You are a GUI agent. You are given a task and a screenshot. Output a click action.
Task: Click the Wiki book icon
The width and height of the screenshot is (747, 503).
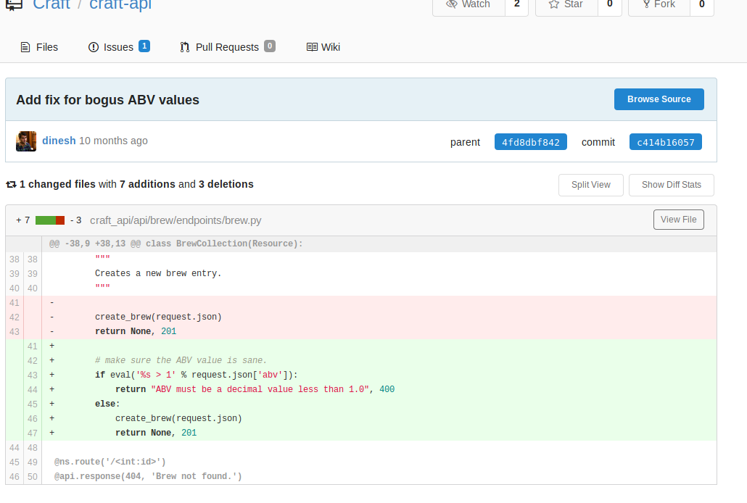[312, 47]
